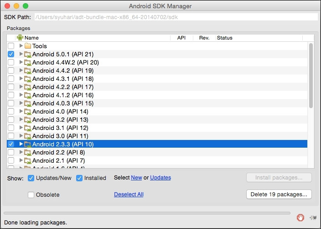Click the log window icon in status bar
321x229 pixels.
(313, 217)
